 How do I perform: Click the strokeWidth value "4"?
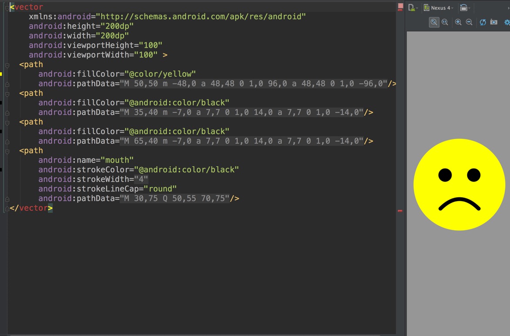click(x=141, y=179)
